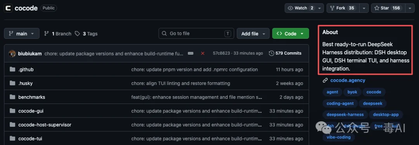Click biubiukam's avatar thumbnail

coord(12,54)
